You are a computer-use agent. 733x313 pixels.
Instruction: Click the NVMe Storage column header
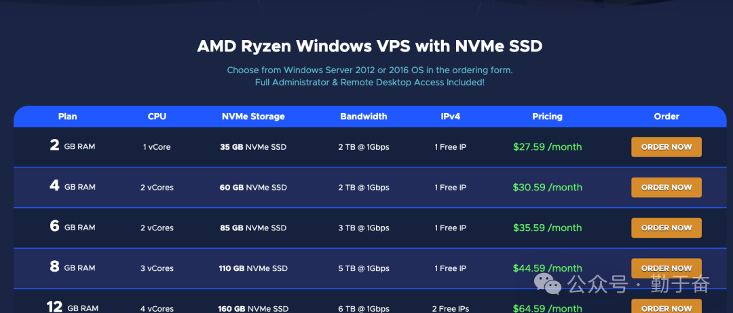coord(253,117)
